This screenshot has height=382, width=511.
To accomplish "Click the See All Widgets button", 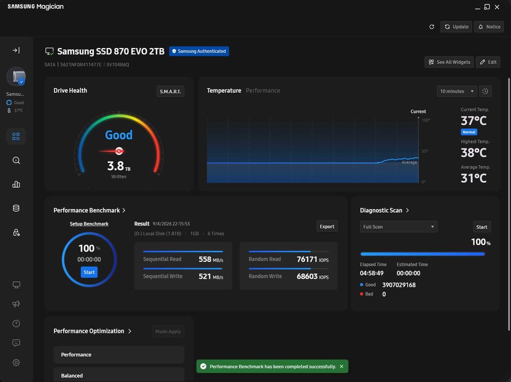I will coord(449,62).
